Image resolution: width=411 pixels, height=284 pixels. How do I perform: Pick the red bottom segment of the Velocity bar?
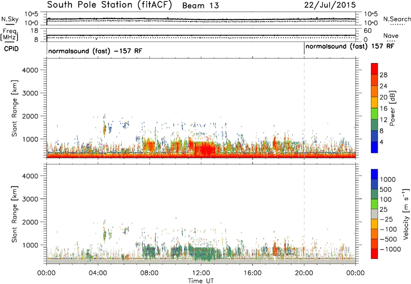(375, 254)
